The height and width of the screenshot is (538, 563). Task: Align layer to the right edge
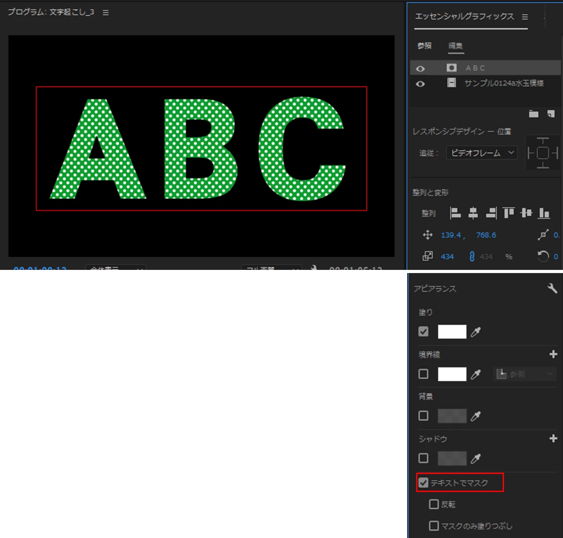pyautogui.click(x=491, y=213)
